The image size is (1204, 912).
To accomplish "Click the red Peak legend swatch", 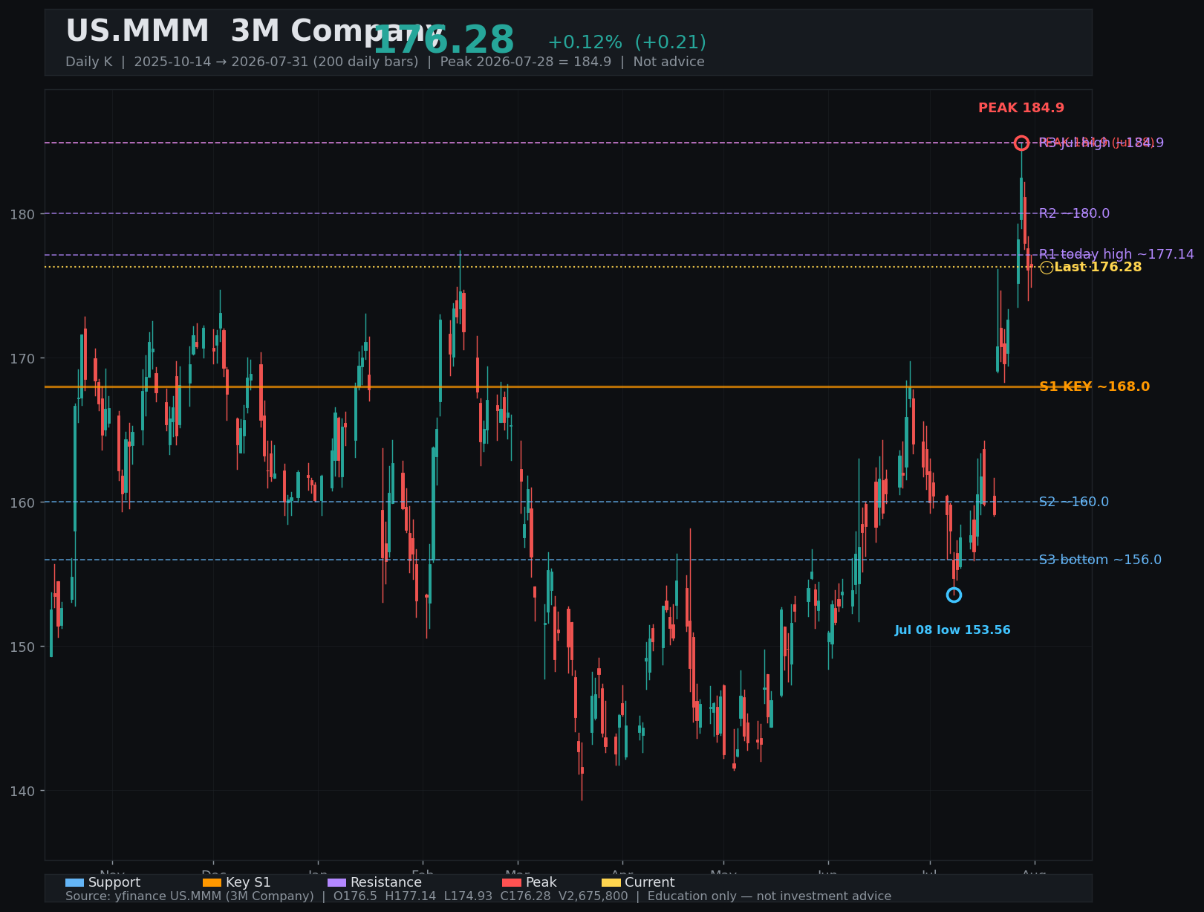I will (512, 882).
